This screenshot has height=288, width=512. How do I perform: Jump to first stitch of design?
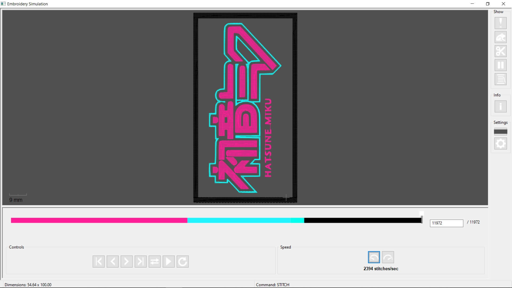pos(99,261)
